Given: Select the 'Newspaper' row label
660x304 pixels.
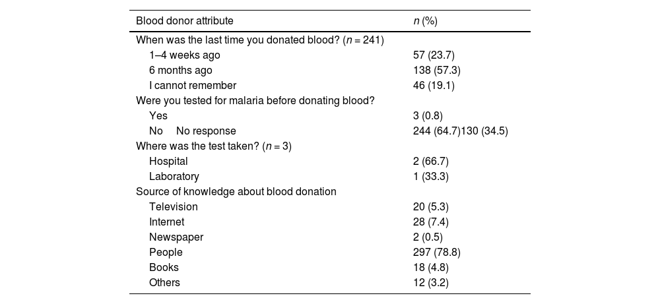Looking at the screenshot, I should coord(176,237).
